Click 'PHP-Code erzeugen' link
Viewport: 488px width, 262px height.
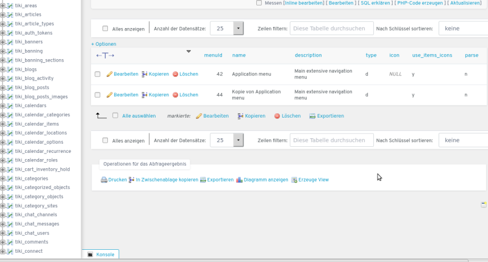tap(420, 3)
